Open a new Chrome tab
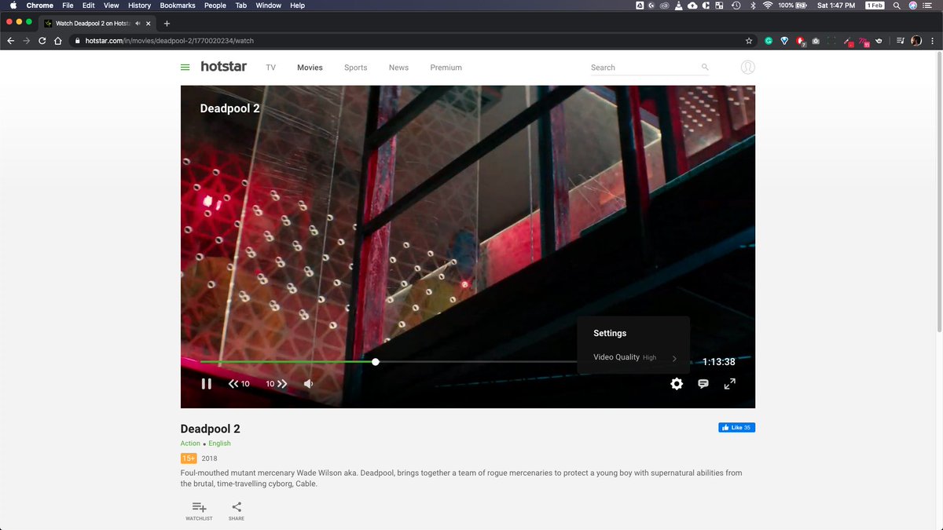This screenshot has height=530, width=943. (x=167, y=24)
